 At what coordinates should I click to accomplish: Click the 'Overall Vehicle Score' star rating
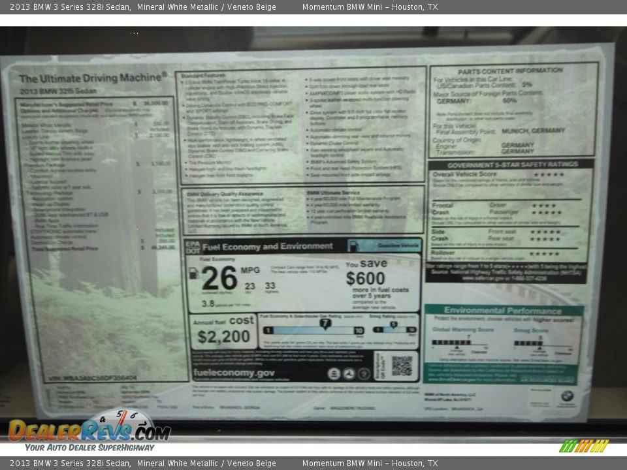pyautogui.click(x=549, y=175)
